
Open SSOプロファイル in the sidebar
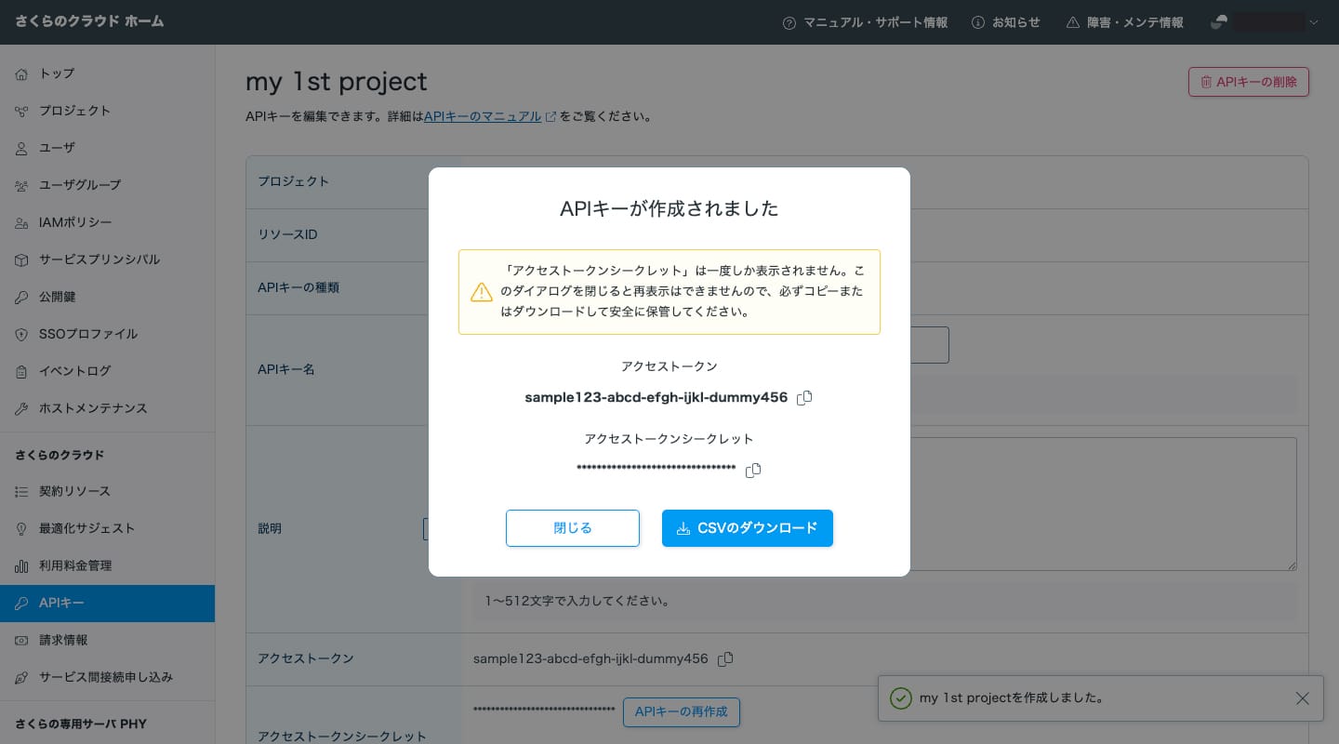click(x=87, y=334)
